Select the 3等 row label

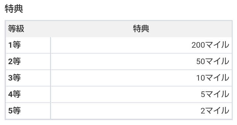[14, 78]
